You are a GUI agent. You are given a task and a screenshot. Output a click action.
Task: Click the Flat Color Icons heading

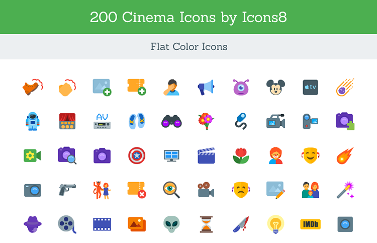[x=189, y=47]
